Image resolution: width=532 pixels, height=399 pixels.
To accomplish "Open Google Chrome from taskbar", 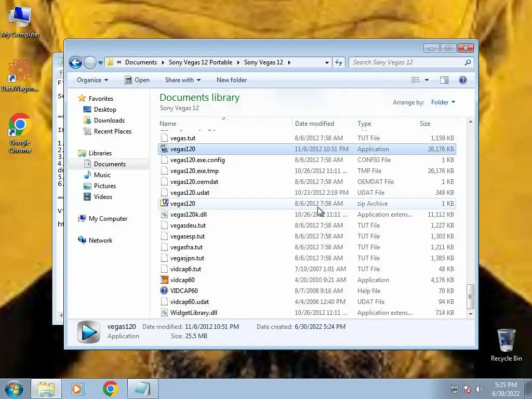I will 110,389.
